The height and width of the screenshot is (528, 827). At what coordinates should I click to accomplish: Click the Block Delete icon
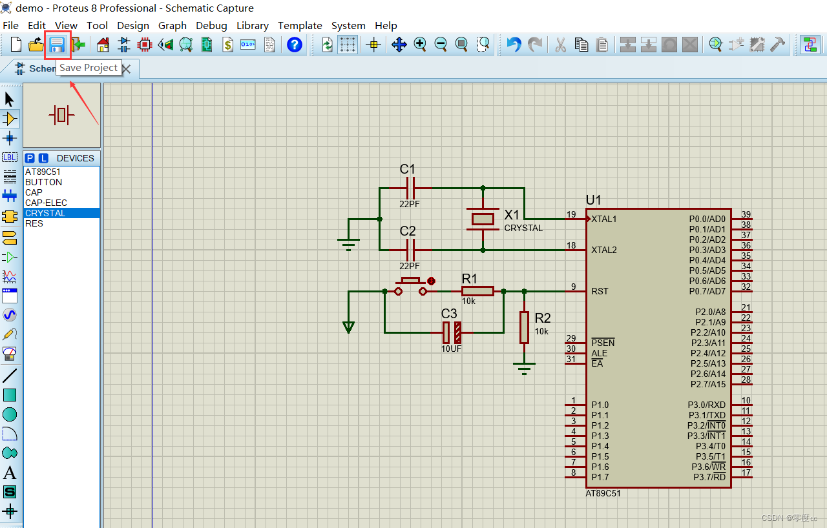(690, 45)
